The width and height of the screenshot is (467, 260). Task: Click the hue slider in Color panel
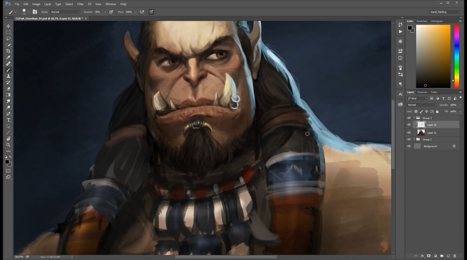pyautogui.click(x=456, y=56)
